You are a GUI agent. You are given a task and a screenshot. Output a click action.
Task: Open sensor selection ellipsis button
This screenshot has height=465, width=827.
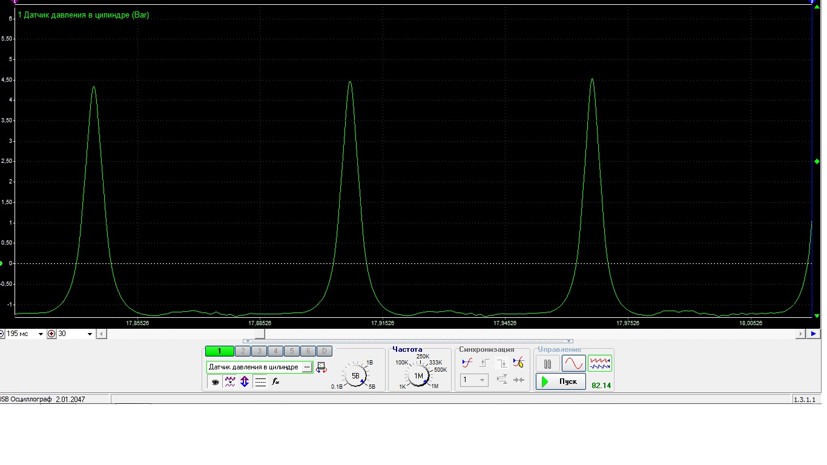pyautogui.click(x=307, y=367)
